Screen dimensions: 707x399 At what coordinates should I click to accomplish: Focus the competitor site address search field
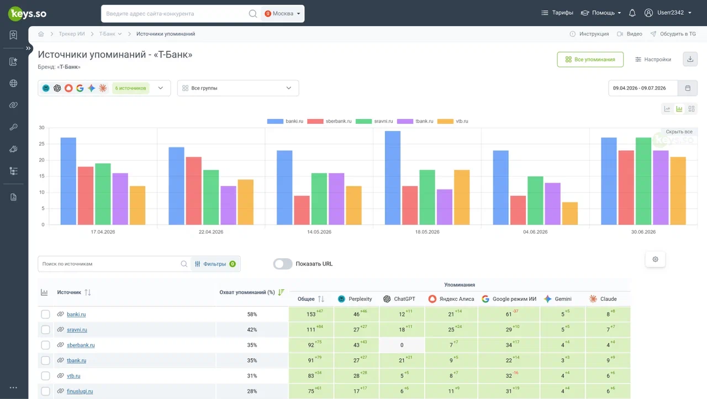(175, 13)
